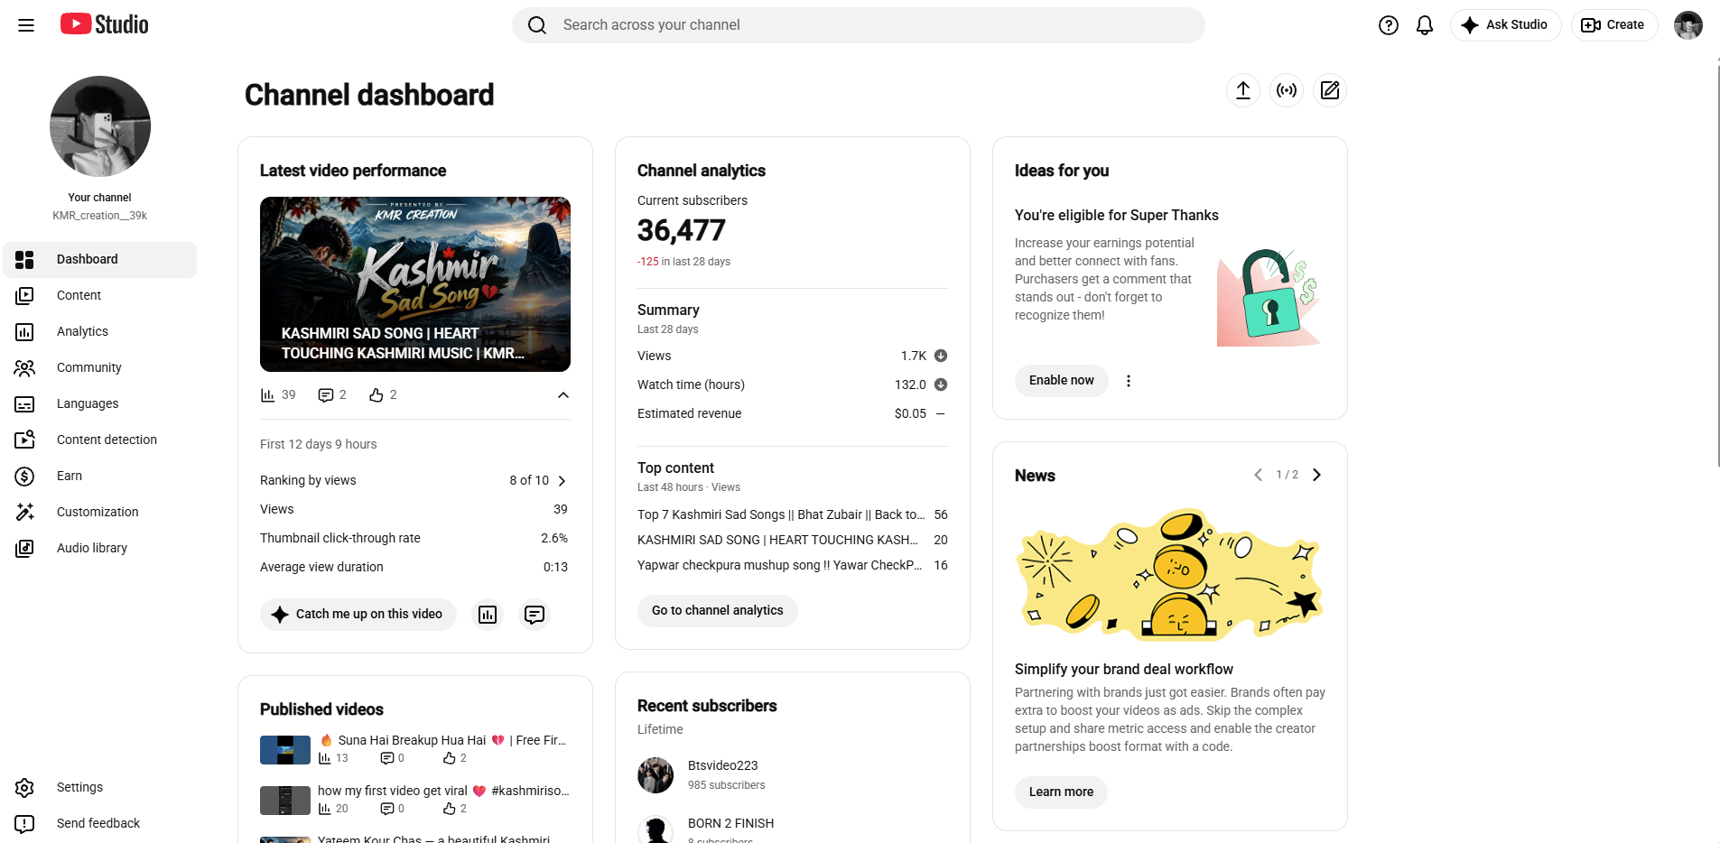Open Languages in the sidebar
This screenshot has width=1720, height=843.
(x=100, y=404)
